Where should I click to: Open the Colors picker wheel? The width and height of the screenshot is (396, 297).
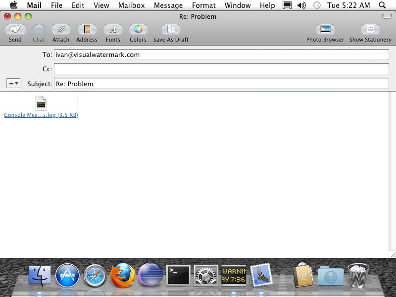138,30
